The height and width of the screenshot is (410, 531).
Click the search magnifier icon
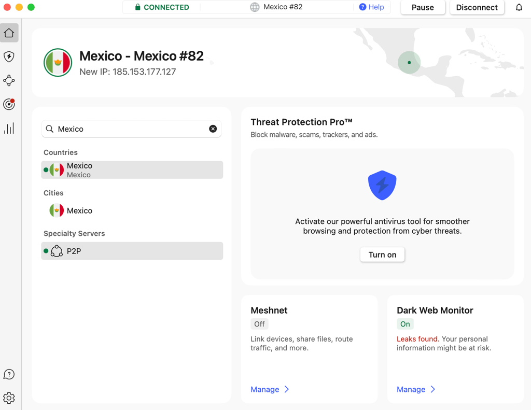point(50,129)
